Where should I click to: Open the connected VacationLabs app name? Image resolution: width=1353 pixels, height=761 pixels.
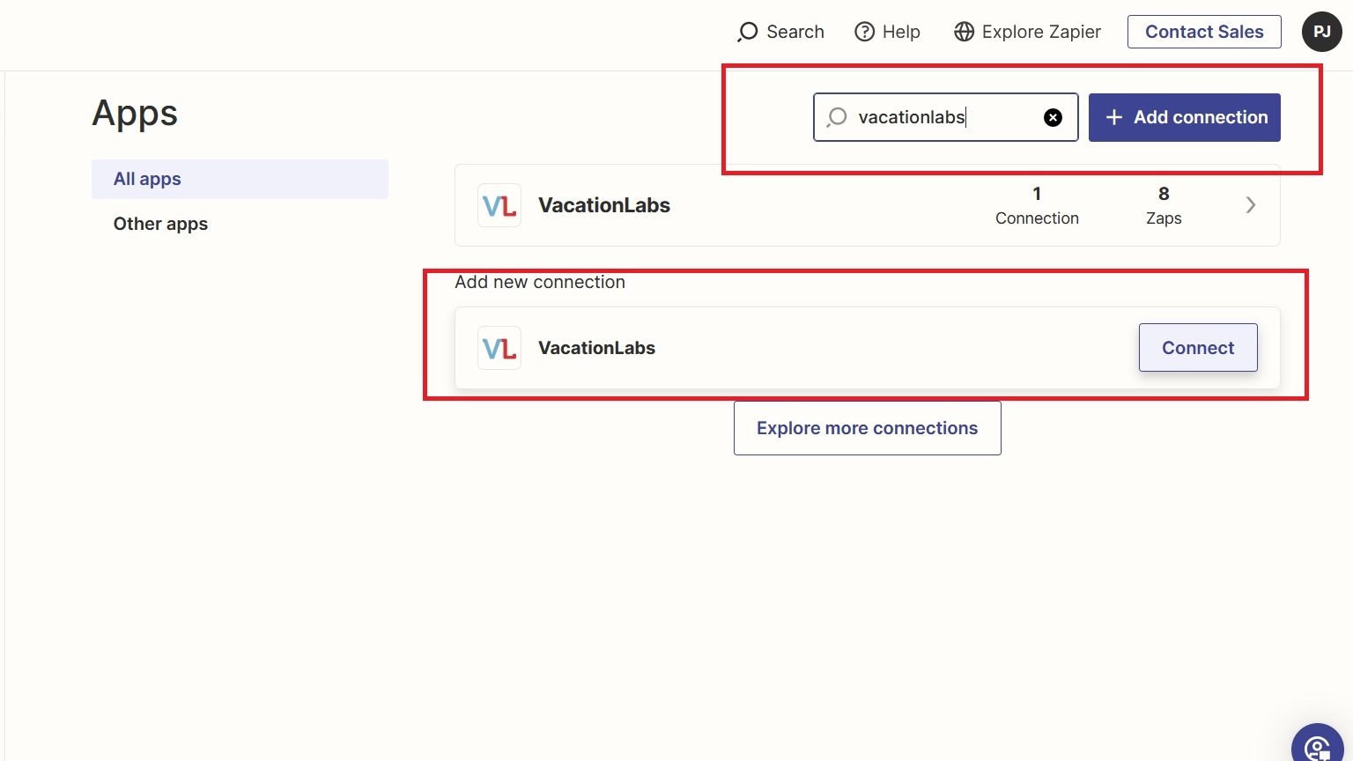[x=604, y=205]
